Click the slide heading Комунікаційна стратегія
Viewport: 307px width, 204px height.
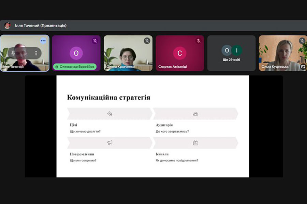tap(108, 97)
